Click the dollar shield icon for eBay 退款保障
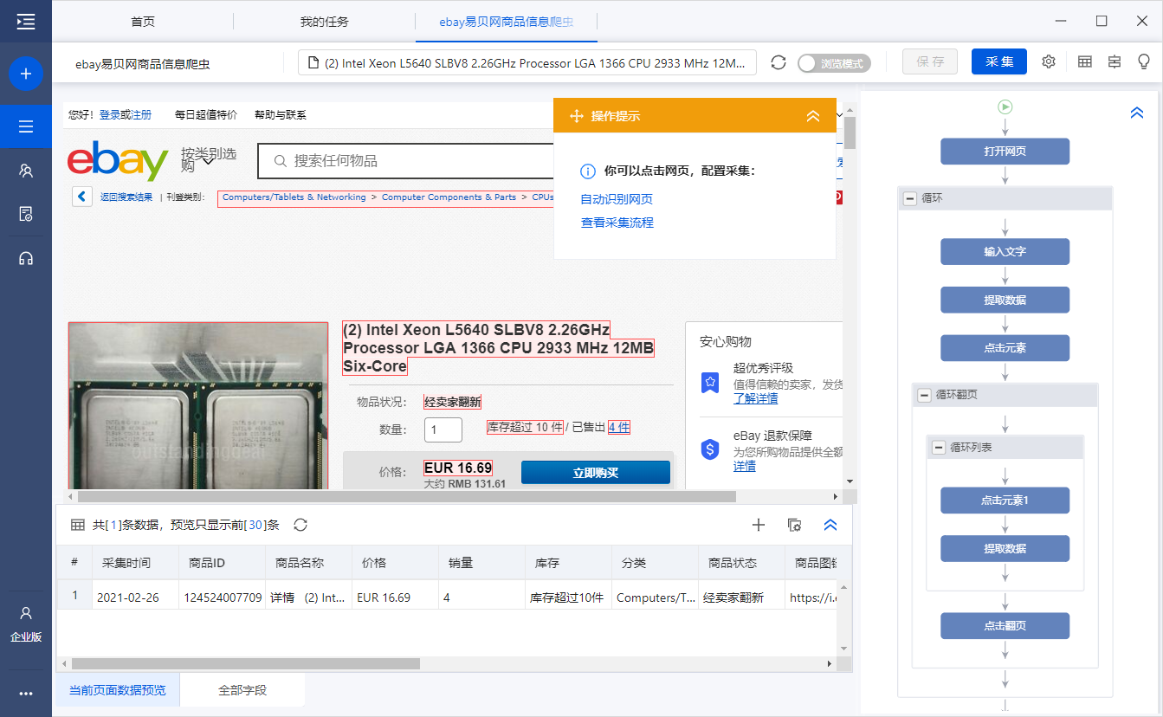Screen dimensions: 1163x717 (710, 449)
